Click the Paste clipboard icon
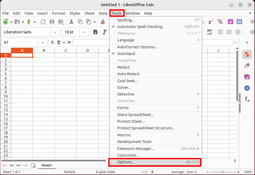 coord(89,22)
